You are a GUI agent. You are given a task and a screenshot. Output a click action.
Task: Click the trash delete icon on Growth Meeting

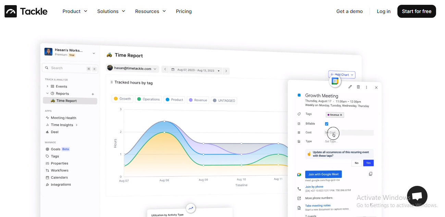click(358, 87)
